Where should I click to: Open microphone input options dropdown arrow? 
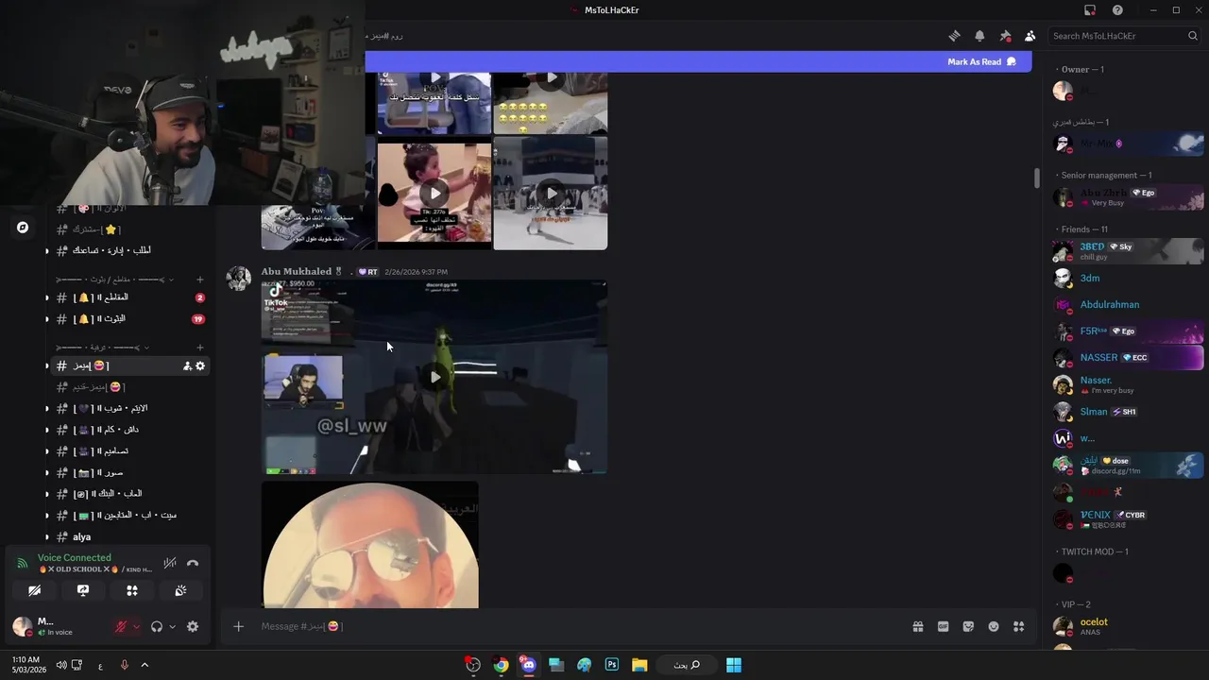pyautogui.click(x=136, y=626)
